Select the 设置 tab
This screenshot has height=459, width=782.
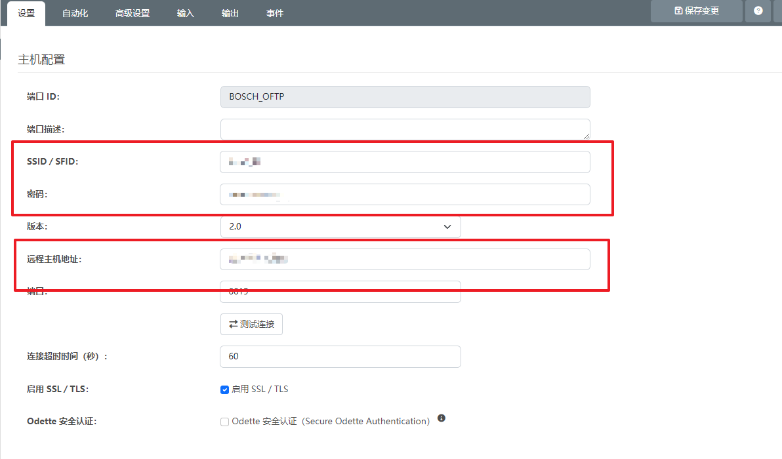(x=26, y=13)
